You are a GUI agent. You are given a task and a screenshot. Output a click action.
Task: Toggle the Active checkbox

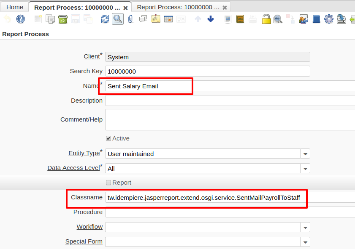[108, 138]
